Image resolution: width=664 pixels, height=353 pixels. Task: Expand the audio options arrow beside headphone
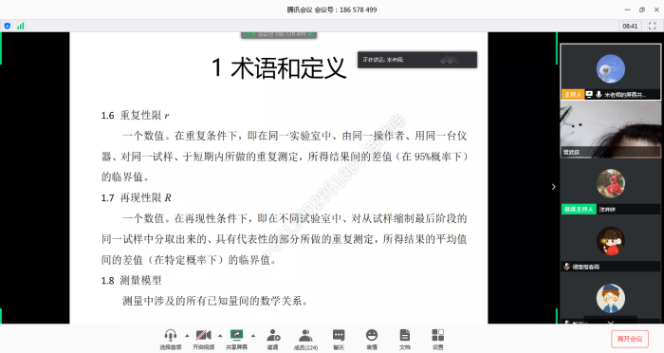click(x=187, y=336)
